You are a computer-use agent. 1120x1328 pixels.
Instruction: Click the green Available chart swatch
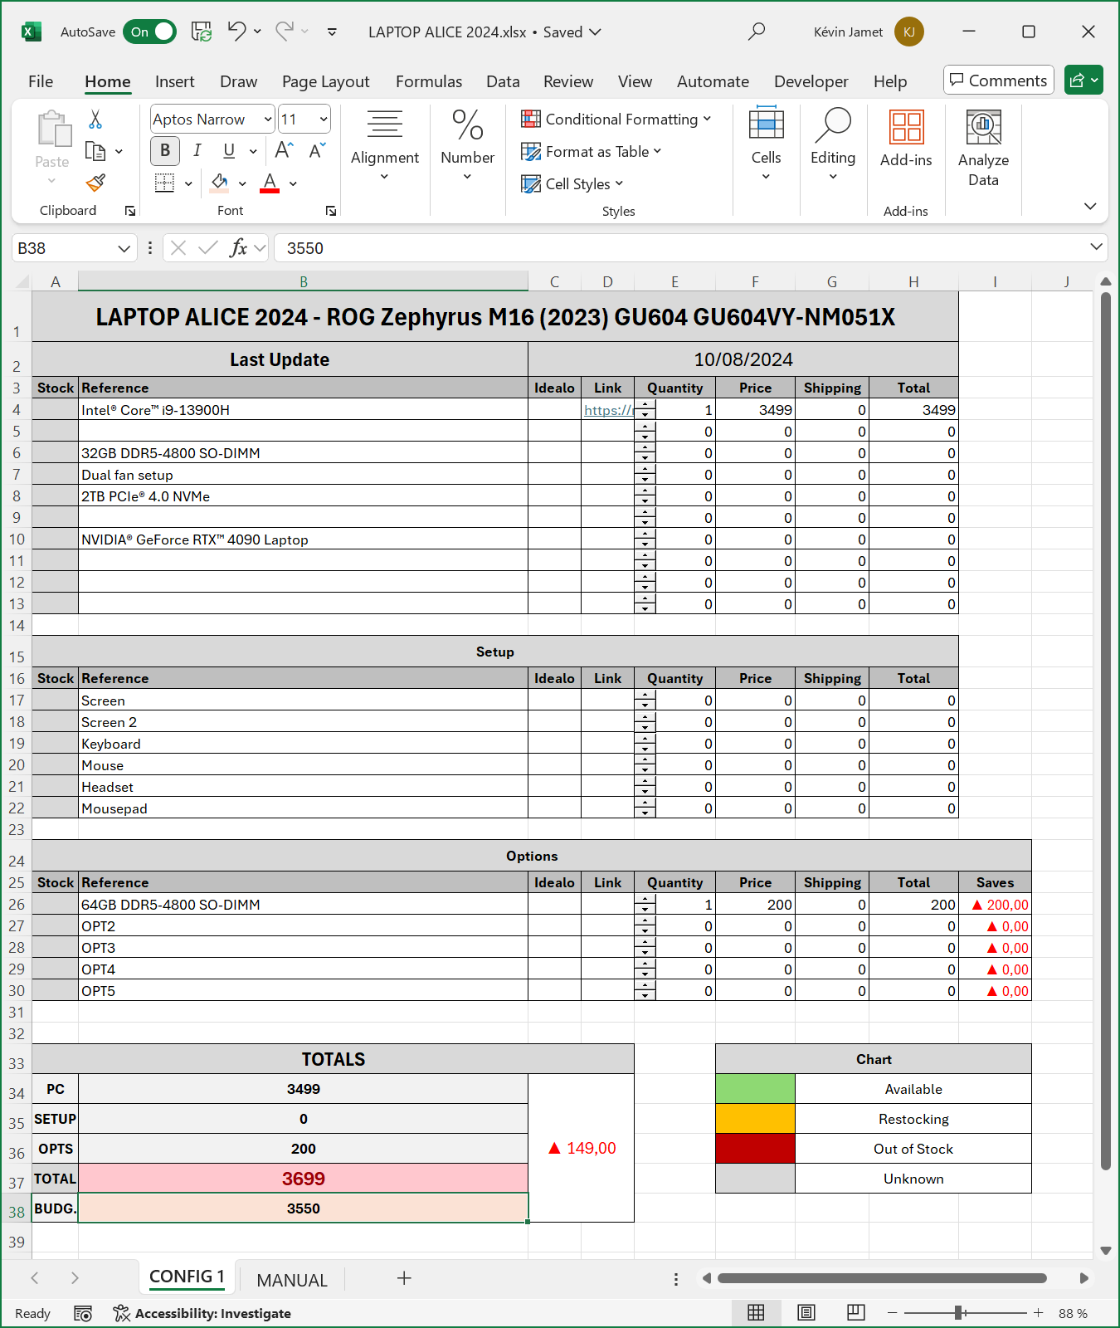click(x=755, y=1089)
